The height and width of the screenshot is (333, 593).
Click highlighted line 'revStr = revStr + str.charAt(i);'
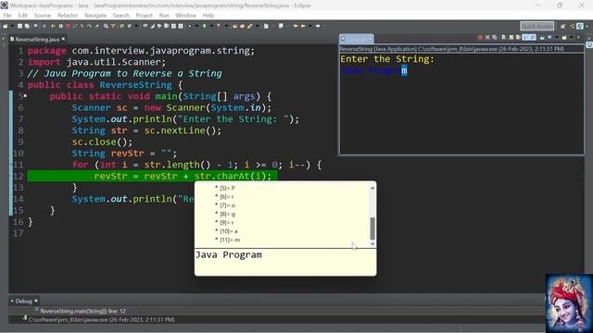pos(183,176)
